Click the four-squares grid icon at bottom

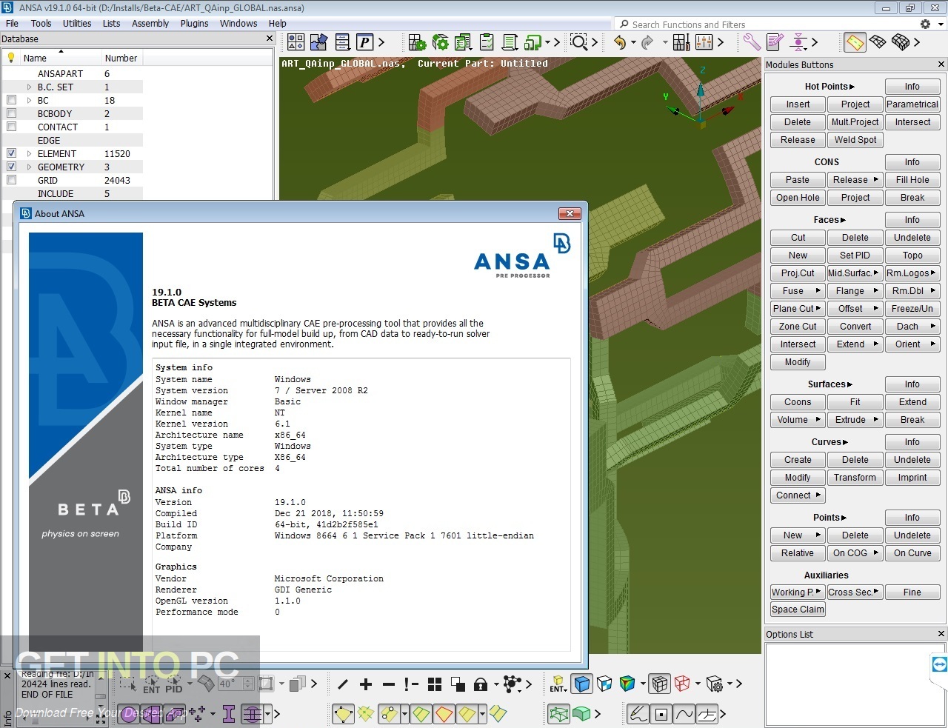[x=435, y=684]
